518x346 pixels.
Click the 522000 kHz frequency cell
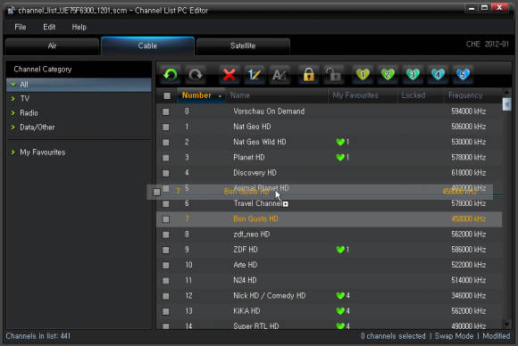[469, 265]
